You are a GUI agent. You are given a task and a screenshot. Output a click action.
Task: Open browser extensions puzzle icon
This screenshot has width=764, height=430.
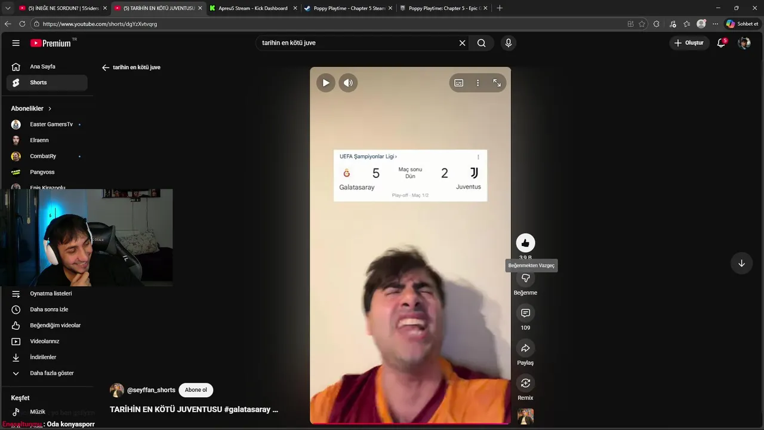[657, 24]
